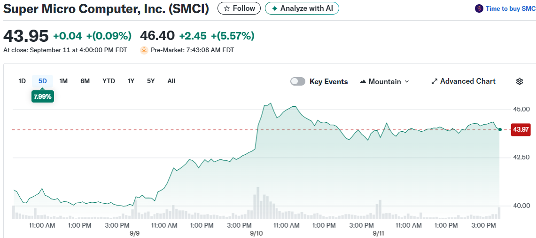Screen dimensions: 536x238
Task: Click the At close September 11 timestamp
Action: [65, 50]
